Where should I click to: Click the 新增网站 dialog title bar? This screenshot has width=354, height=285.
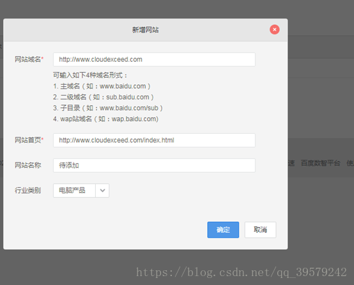pyautogui.click(x=146, y=30)
